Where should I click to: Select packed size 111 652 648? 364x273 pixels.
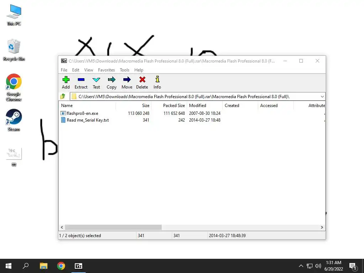click(174, 113)
